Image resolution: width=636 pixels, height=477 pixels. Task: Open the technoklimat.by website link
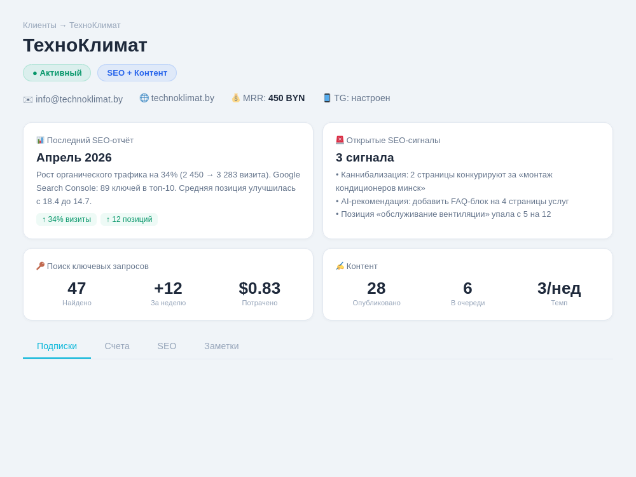(183, 98)
